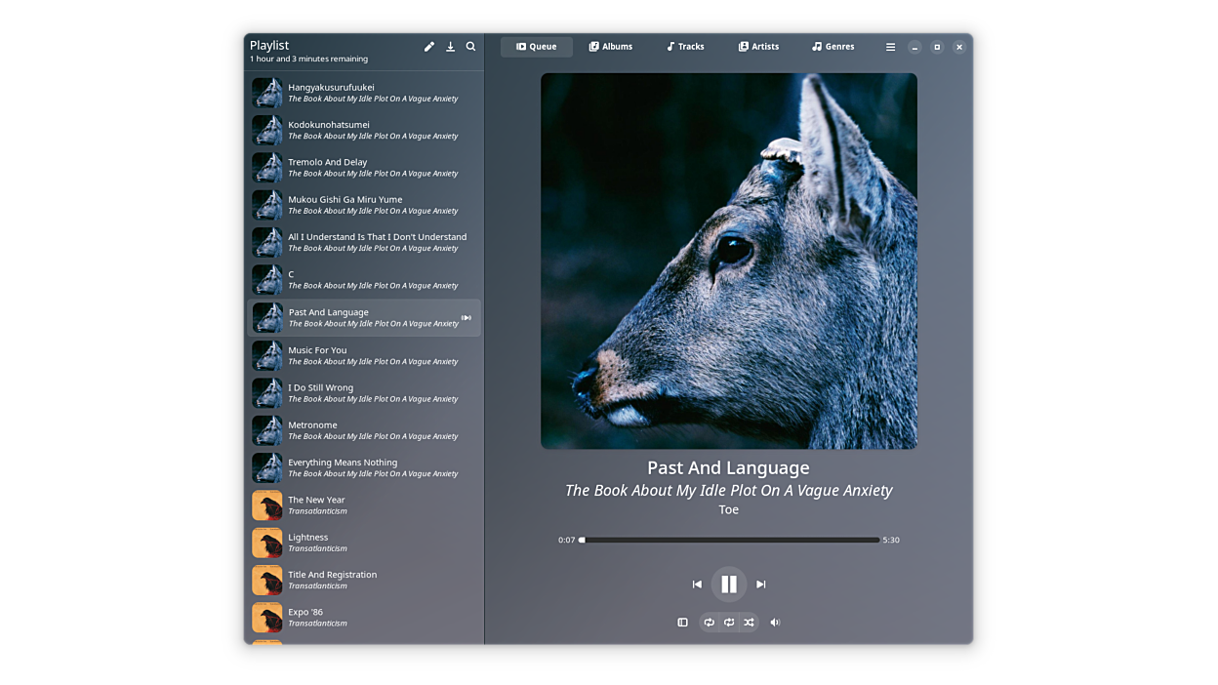Click the Past And Language title under cover

(x=729, y=468)
